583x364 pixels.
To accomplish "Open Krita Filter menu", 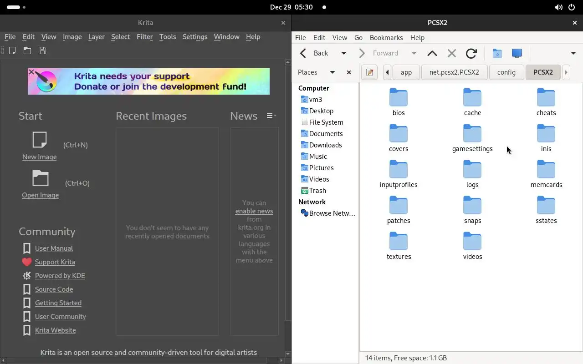I will click(x=145, y=37).
